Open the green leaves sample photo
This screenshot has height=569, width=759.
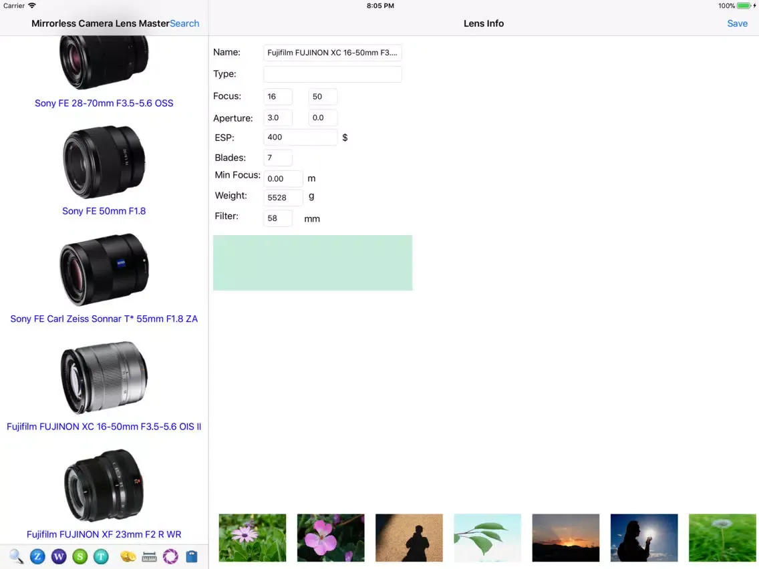point(488,538)
